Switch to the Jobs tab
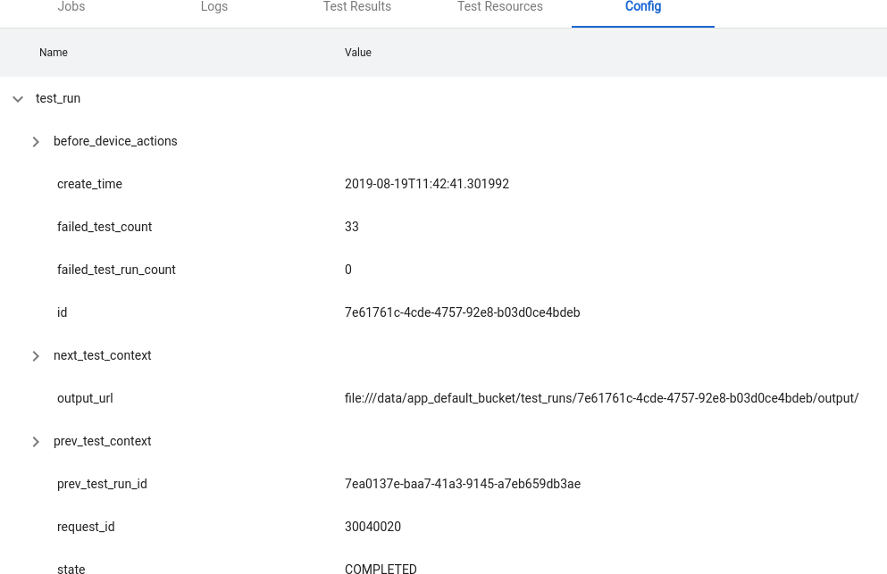 coord(71,7)
